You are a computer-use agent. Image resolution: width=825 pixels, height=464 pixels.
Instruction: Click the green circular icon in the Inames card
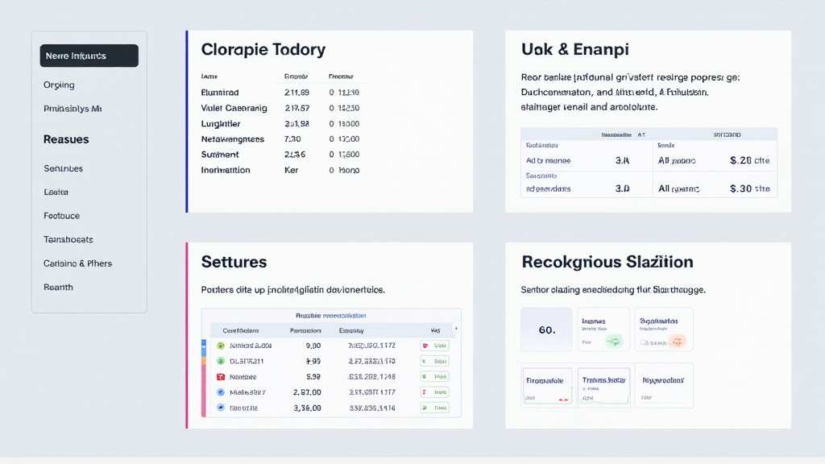point(614,342)
